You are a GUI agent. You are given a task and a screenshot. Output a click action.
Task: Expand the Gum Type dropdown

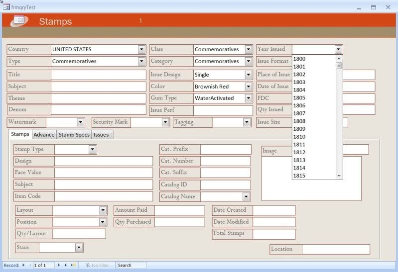click(248, 98)
